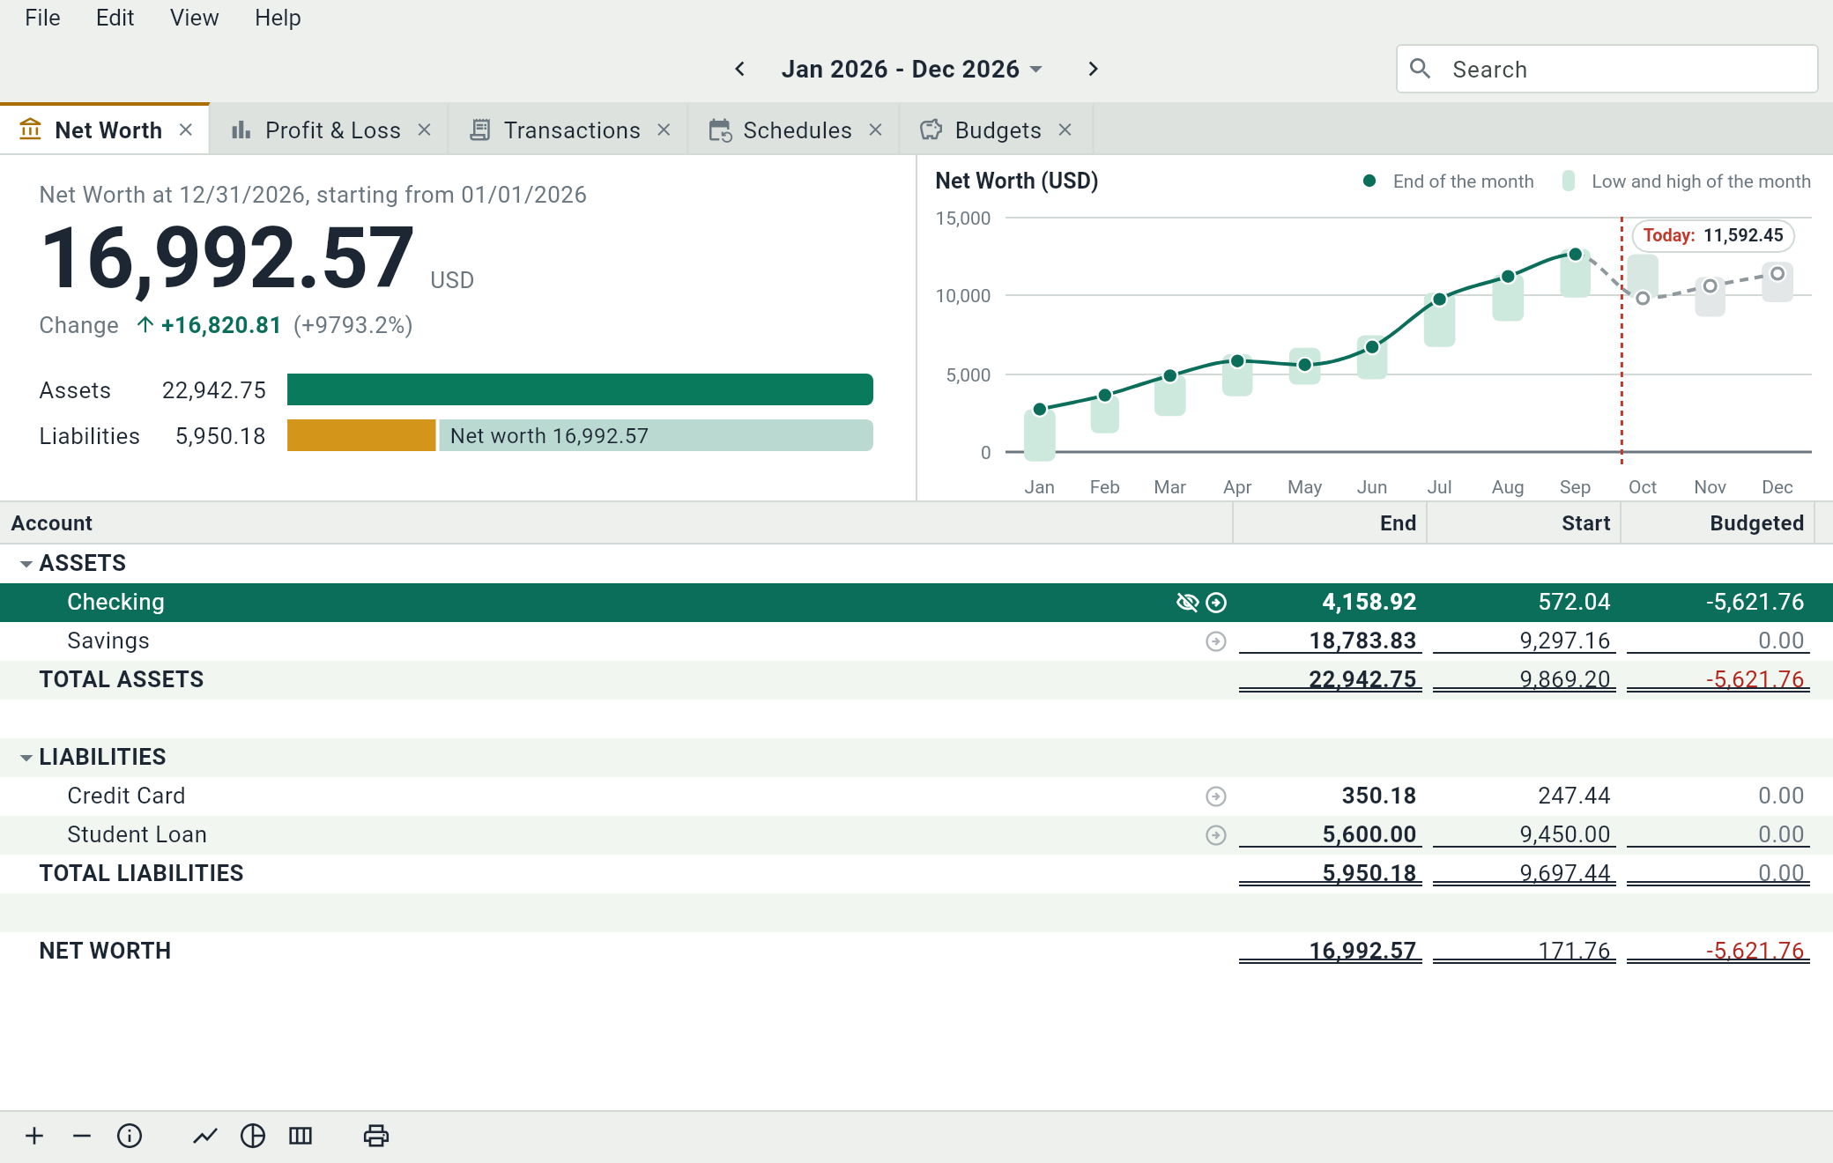
Task: Click into the Search field
Action: click(1607, 69)
